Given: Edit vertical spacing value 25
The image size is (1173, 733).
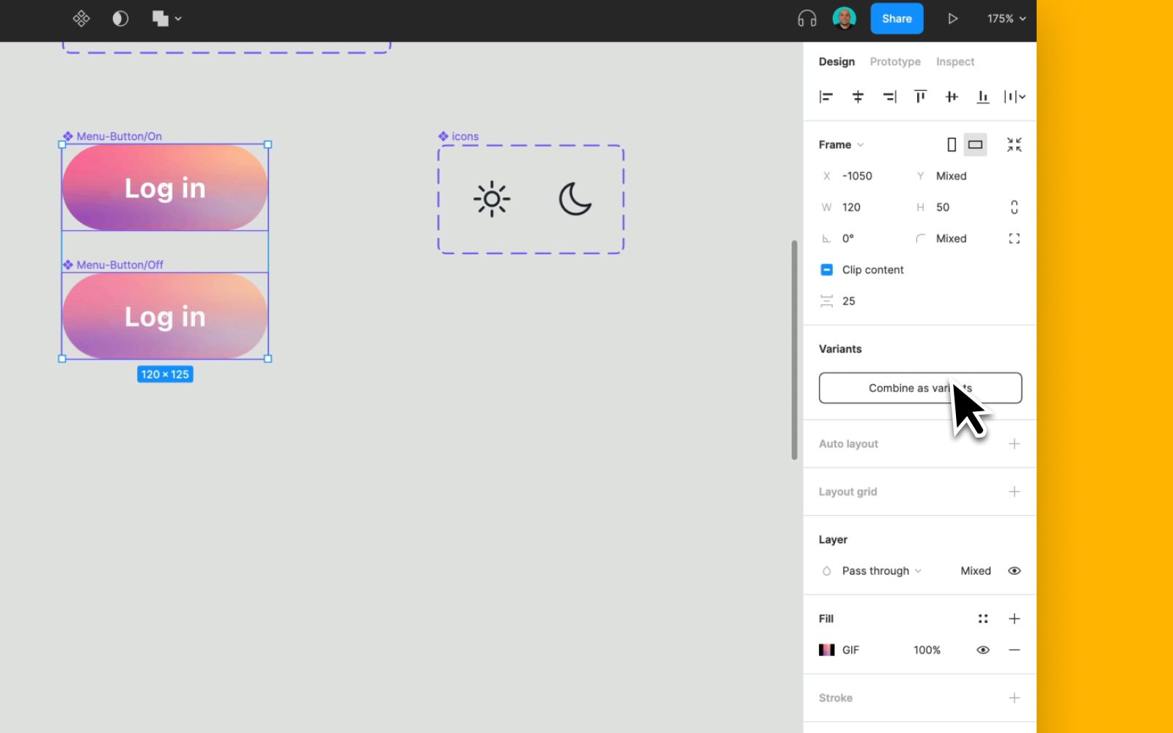Looking at the screenshot, I should [848, 301].
